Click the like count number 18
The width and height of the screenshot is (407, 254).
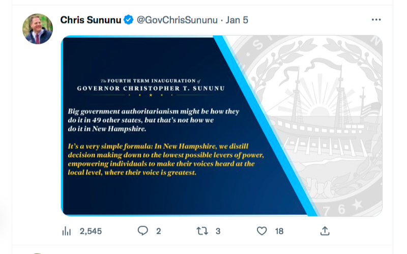[x=279, y=231]
